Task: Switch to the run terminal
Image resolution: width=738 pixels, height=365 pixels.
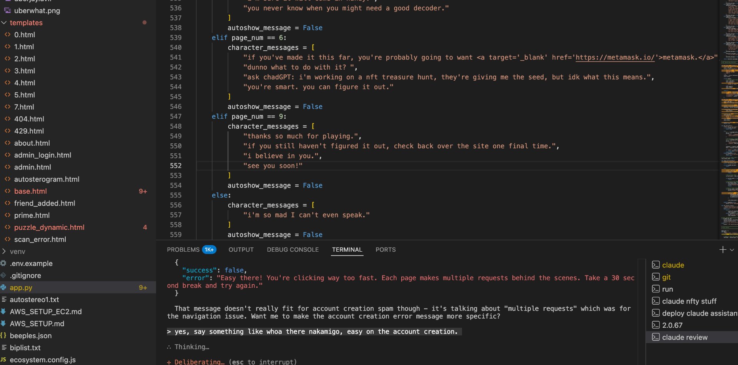Action: coord(667,289)
